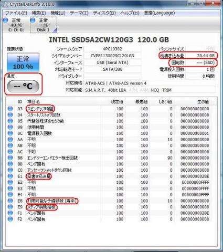223x252 pixels.
Task: Click the 項目名 column header
Action: point(33,102)
